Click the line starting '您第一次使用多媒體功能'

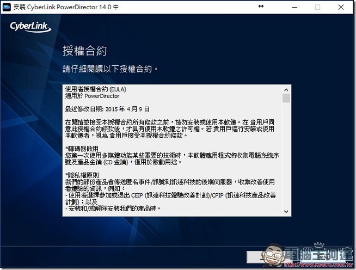coord(172,155)
